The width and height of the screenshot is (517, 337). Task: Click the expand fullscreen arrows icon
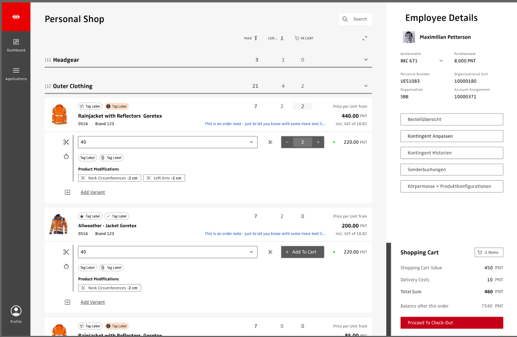tap(365, 39)
